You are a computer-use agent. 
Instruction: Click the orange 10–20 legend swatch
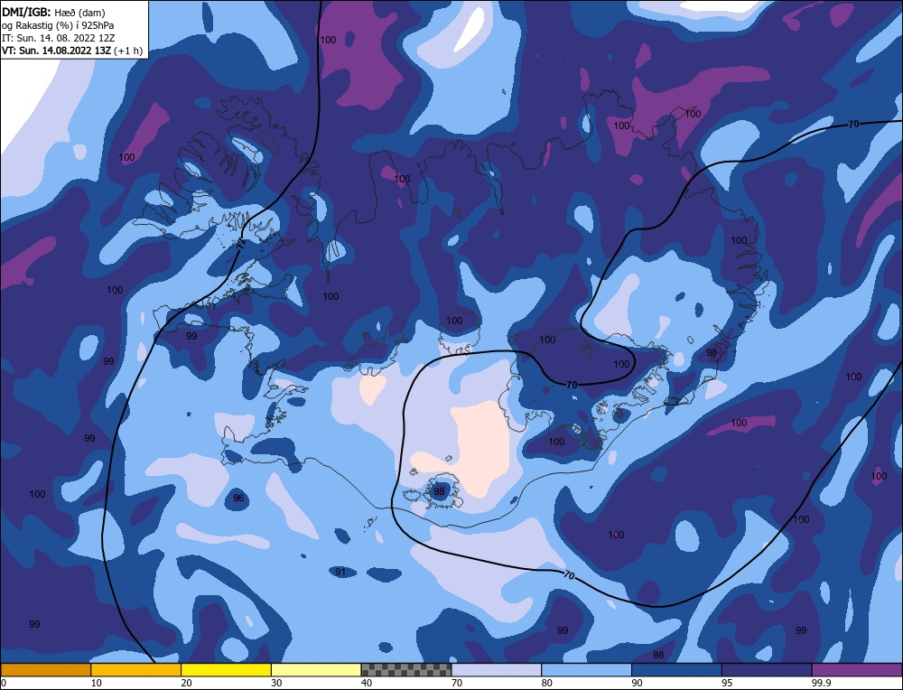pos(136,670)
